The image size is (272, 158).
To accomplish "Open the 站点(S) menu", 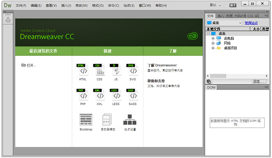I will point(129,6).
